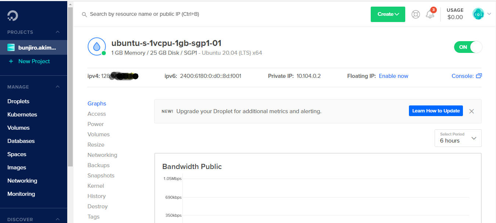
Task: Toggle the droplet ON power switch
Action: [468, 47]
